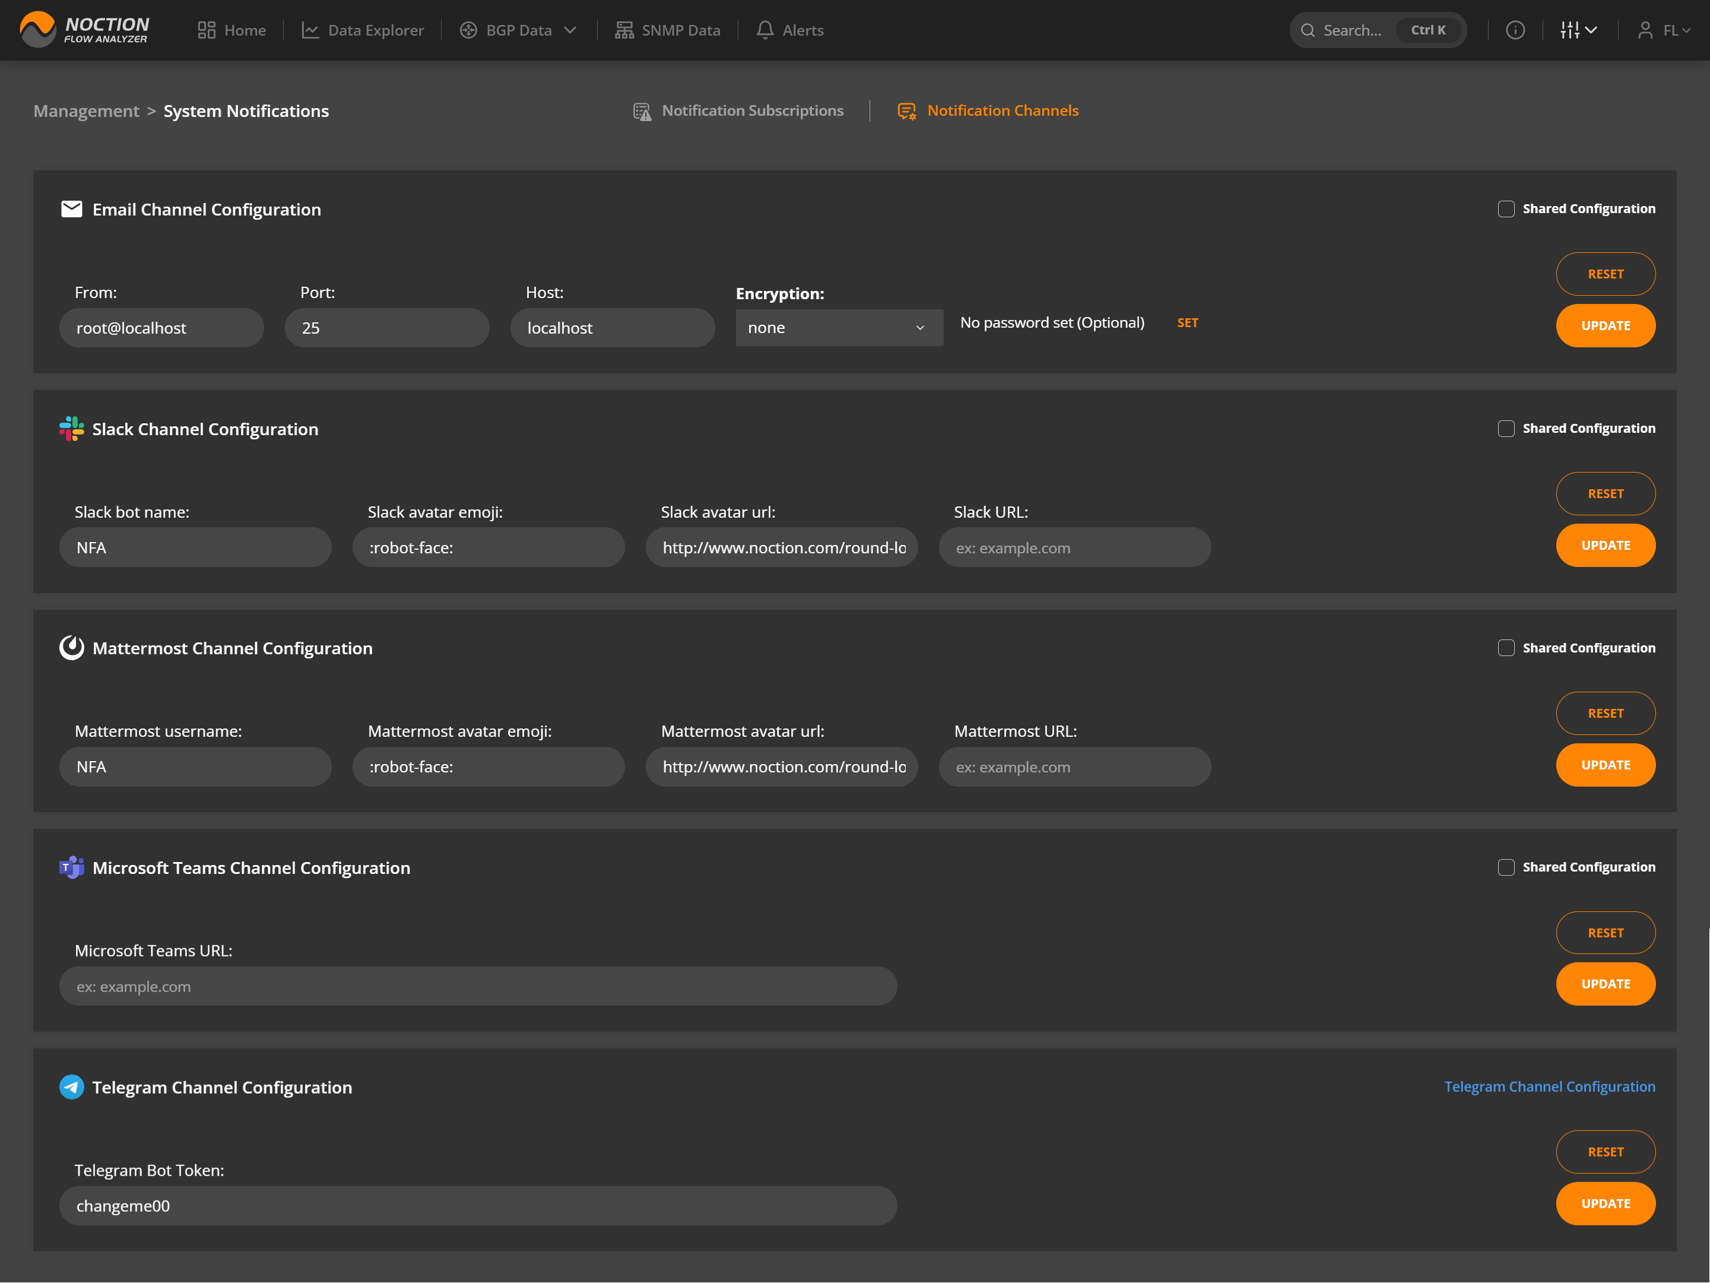The width and height of the screenshot is (1710, 1283).
Task: Open the Alerts bell icon
Action: coord(764,29)
